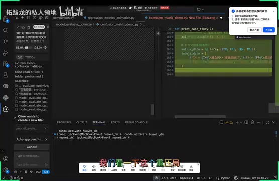Click the Cancel button in Cline
The height and width of the screenshot is (181, 279).
pos(32,147)
